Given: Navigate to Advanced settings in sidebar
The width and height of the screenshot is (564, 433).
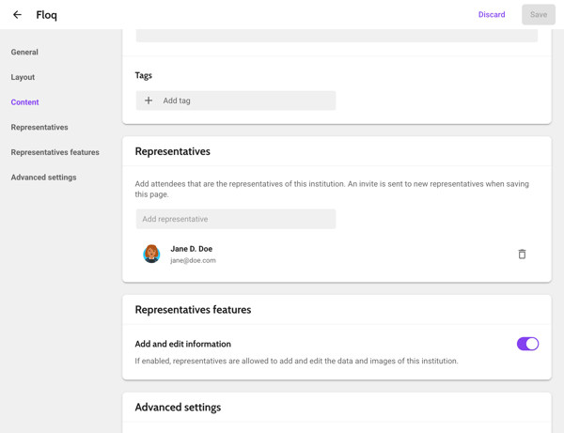Looking at the screenshot, I should (x=43, y=178).
